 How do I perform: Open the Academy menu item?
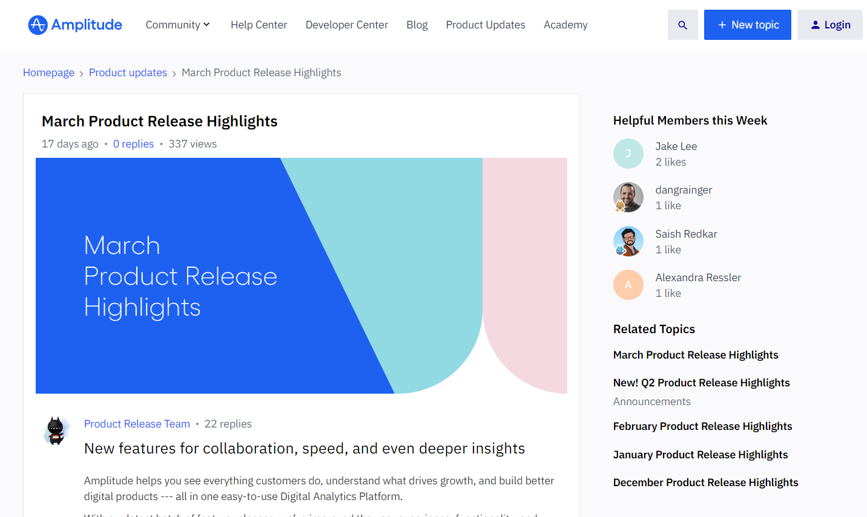pyautogui.click(x=565, y=25)
